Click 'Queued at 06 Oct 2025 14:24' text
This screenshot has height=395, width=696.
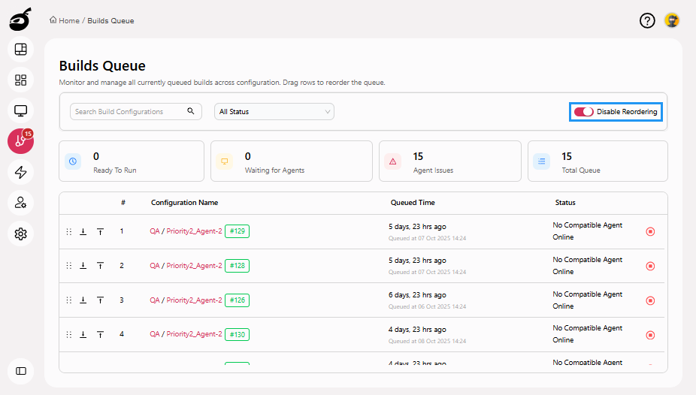click(427, 306)
